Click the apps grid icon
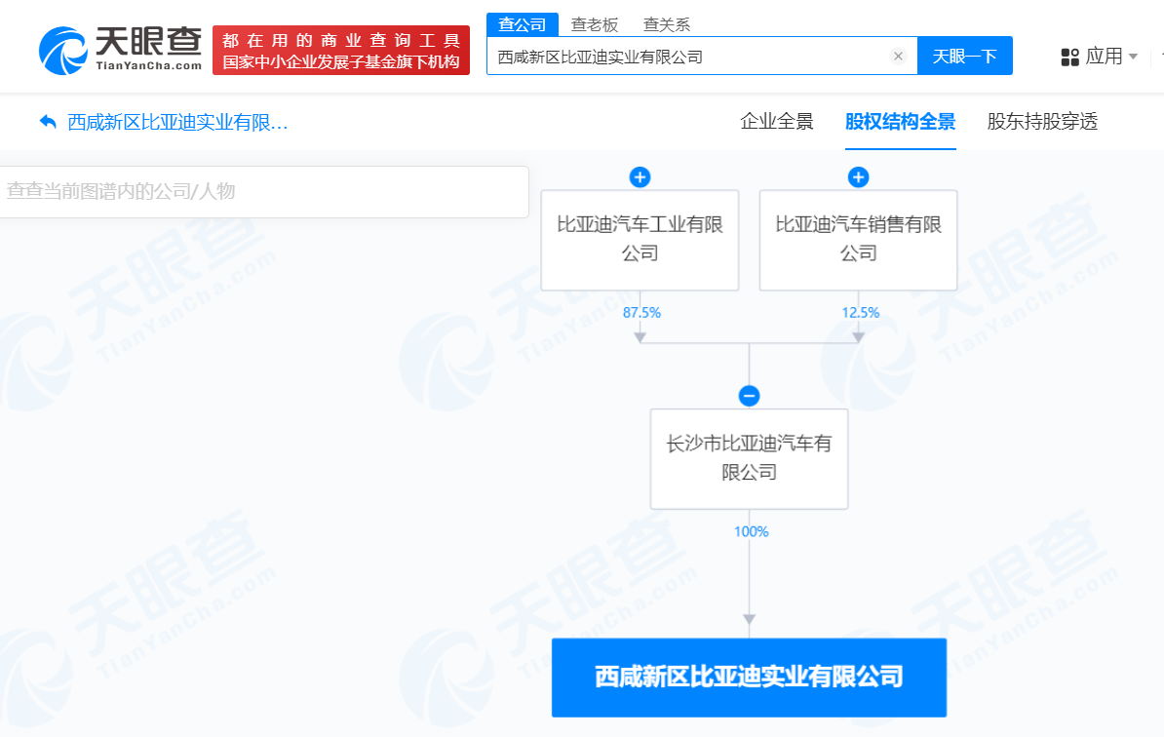This screenshot has height=737, width=1164. click(x=1069, y=58)
